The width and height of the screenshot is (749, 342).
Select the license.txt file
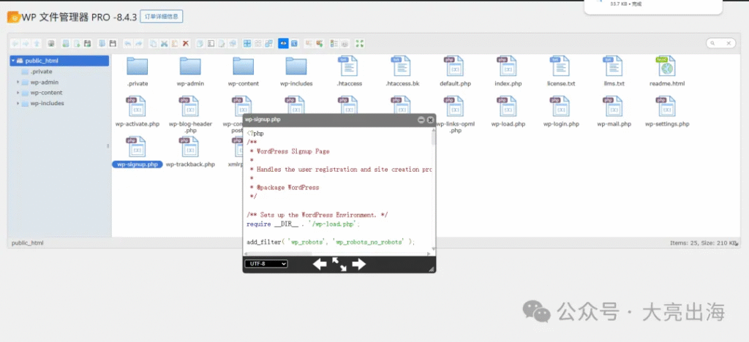tap(561, 72)
